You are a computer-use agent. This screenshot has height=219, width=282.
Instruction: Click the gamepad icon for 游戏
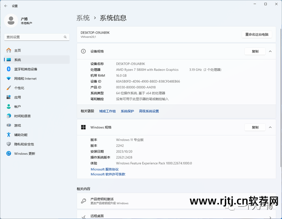pyautogui.click(x=9, y=125)
